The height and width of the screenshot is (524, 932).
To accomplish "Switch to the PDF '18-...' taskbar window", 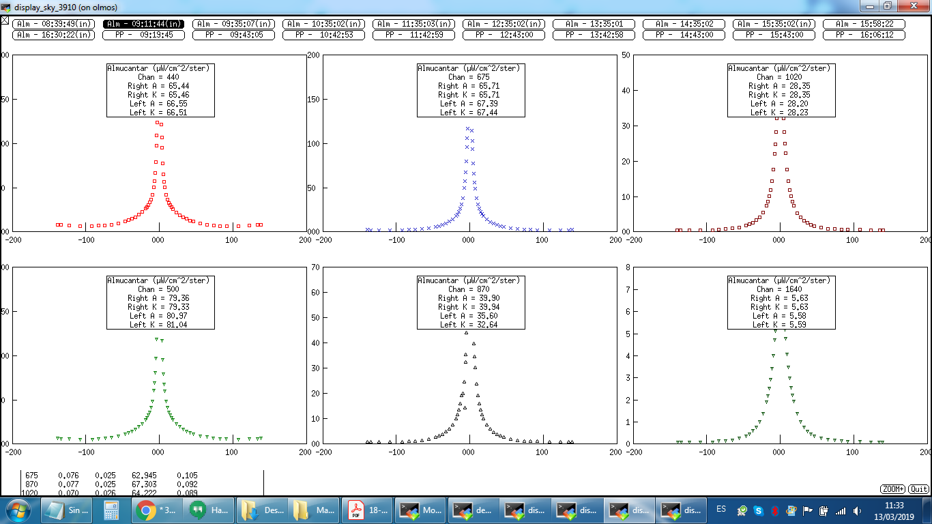I will (x=367, y=510).
